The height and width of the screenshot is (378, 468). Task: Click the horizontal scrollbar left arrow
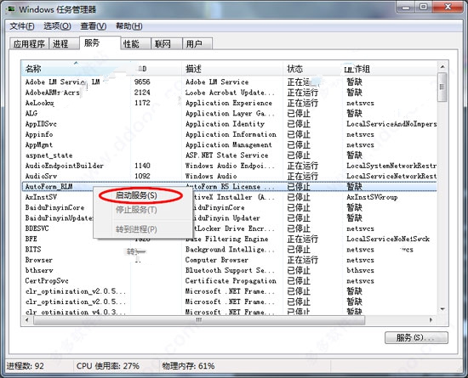click(27, 320)
